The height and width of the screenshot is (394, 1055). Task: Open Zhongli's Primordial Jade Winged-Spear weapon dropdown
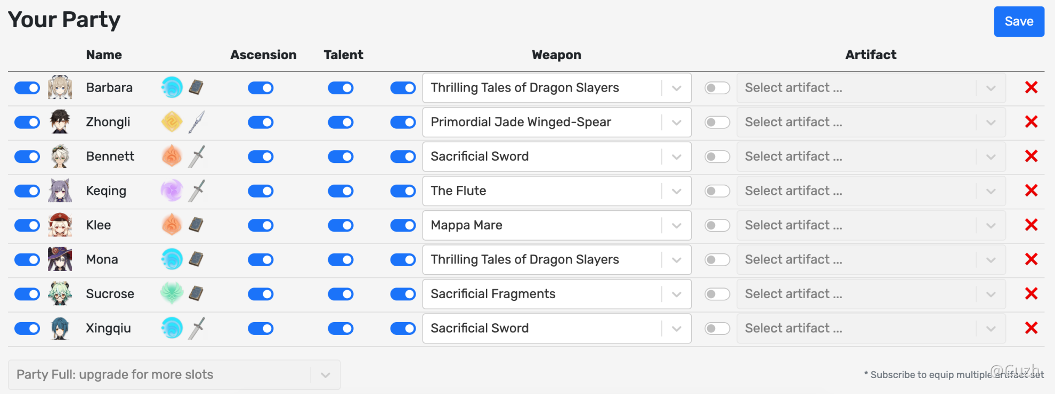[676, 122]
